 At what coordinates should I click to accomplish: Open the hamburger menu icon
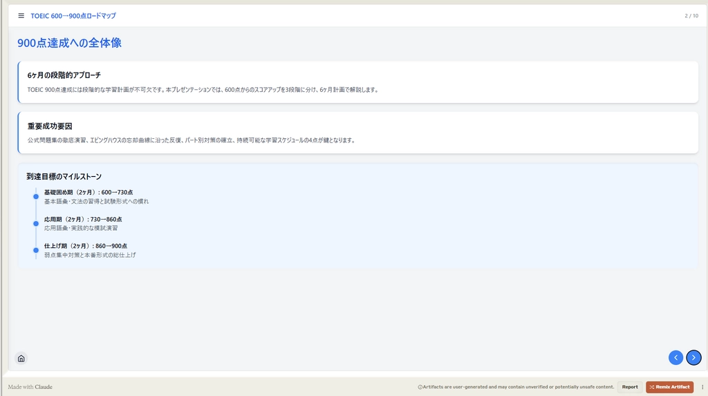[21, 16]
